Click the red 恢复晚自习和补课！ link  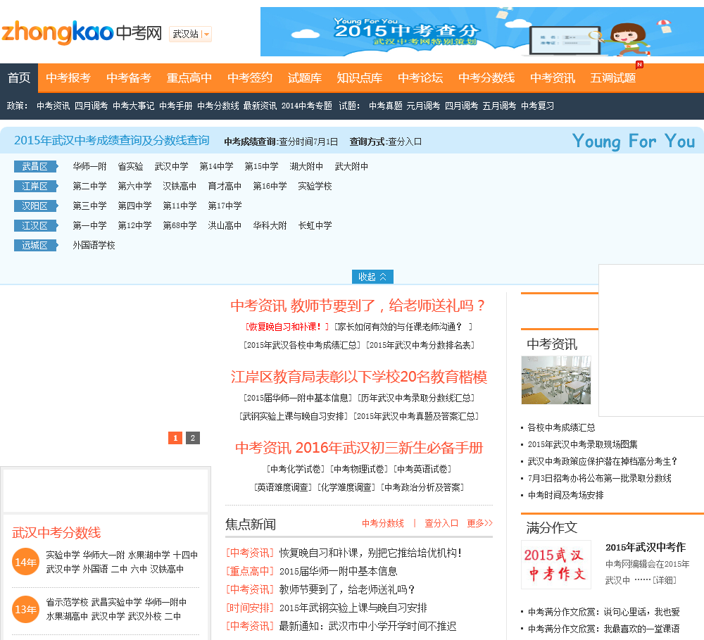click(x=287, y=327)
